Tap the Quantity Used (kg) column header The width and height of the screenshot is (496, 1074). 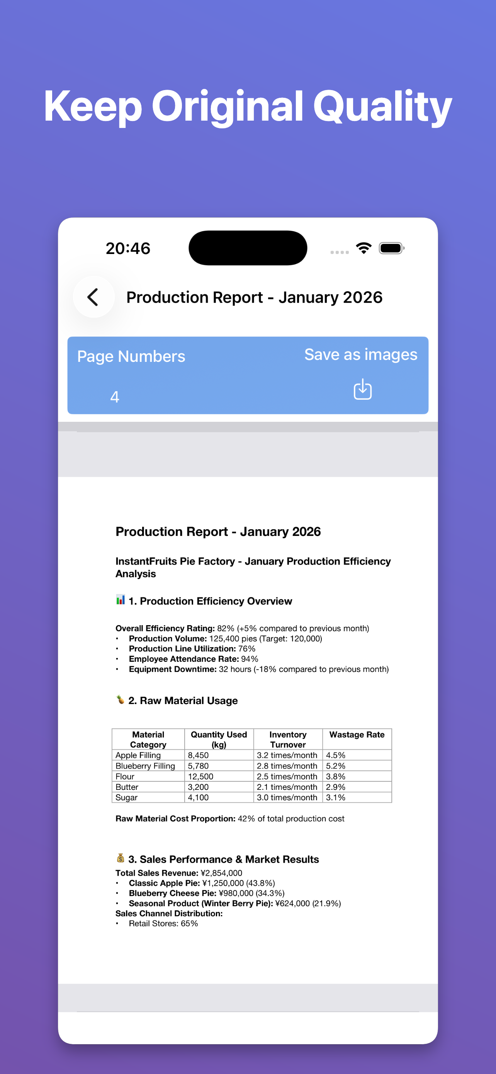pos(219,739)
